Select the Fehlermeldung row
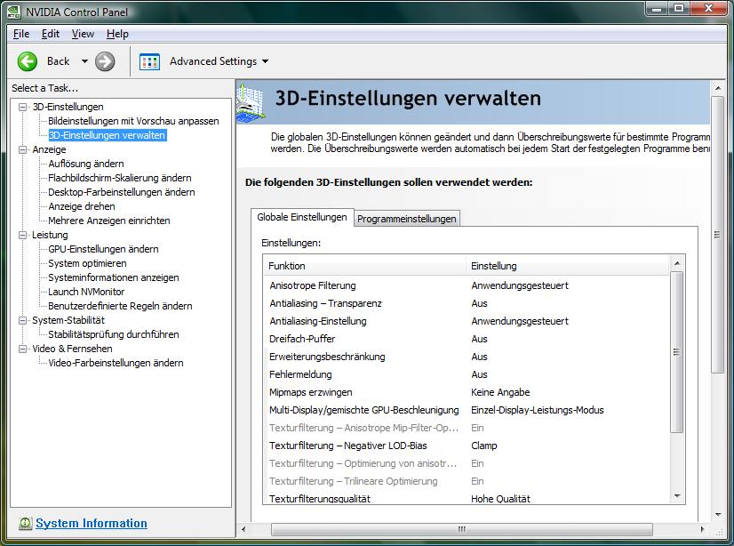The width and height of the screenshot is (734, 546). 467,374
